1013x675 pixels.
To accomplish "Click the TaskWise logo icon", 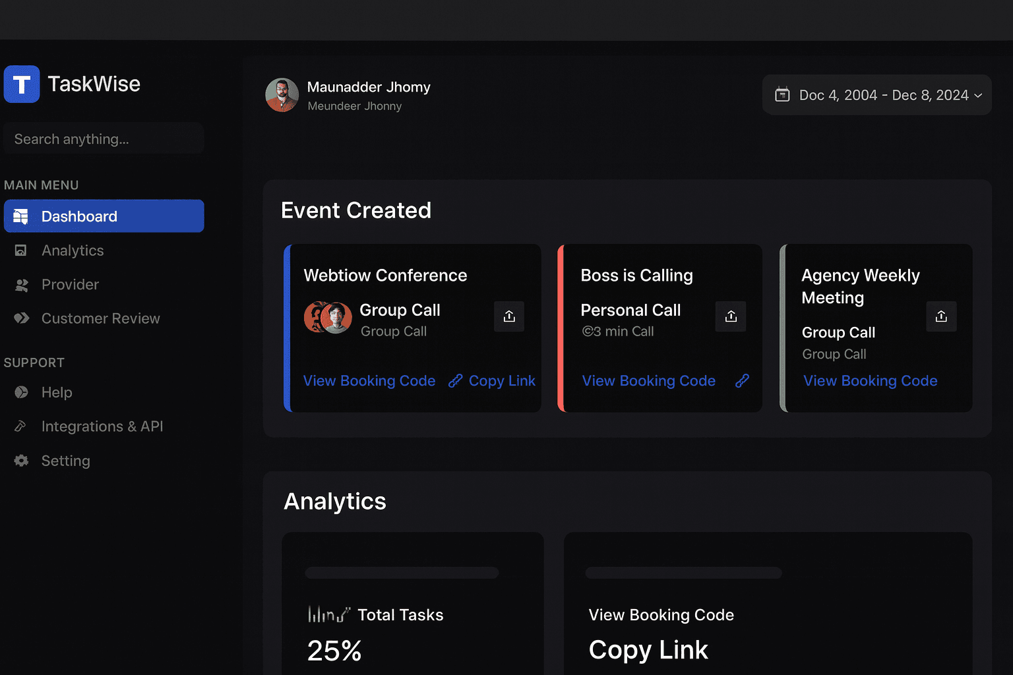I will click(x=22, y=84).
